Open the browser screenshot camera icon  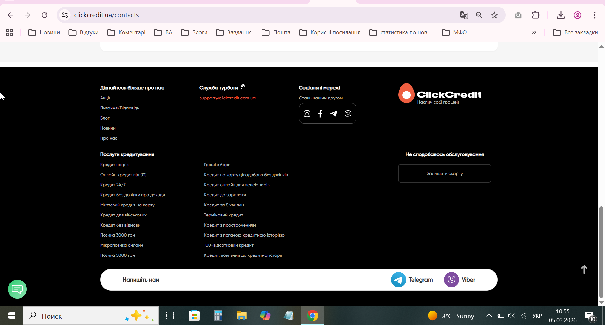click(x=518, y=15)
